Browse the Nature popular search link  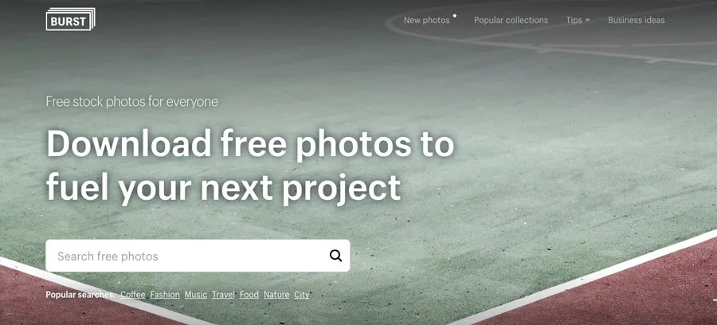(276, 295)
